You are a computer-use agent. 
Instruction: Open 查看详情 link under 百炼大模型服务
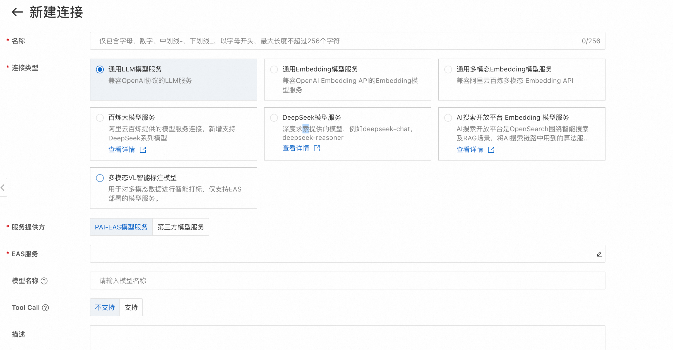(x=122, y=150)
